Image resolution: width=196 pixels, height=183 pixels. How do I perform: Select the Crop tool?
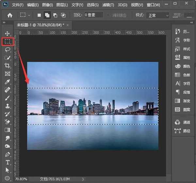pos(7,66)
